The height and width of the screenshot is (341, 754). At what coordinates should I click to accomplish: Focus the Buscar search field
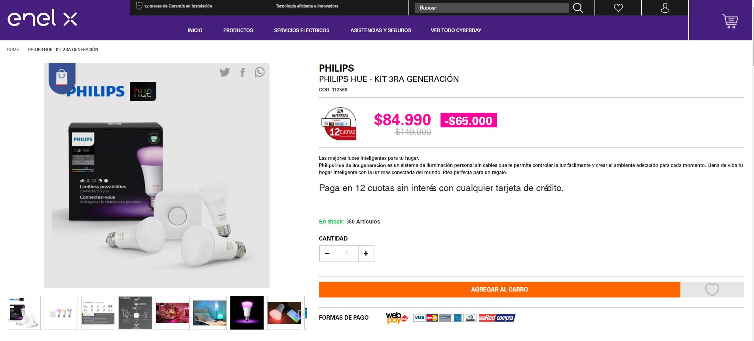point(491,8)
